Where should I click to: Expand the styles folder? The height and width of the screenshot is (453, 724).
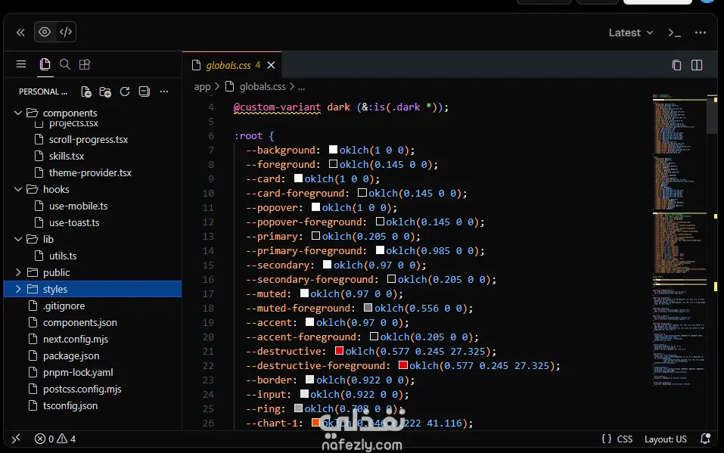click(18, 289)
